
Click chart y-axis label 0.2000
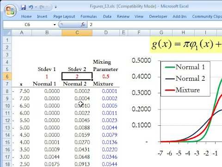[141, 109]
